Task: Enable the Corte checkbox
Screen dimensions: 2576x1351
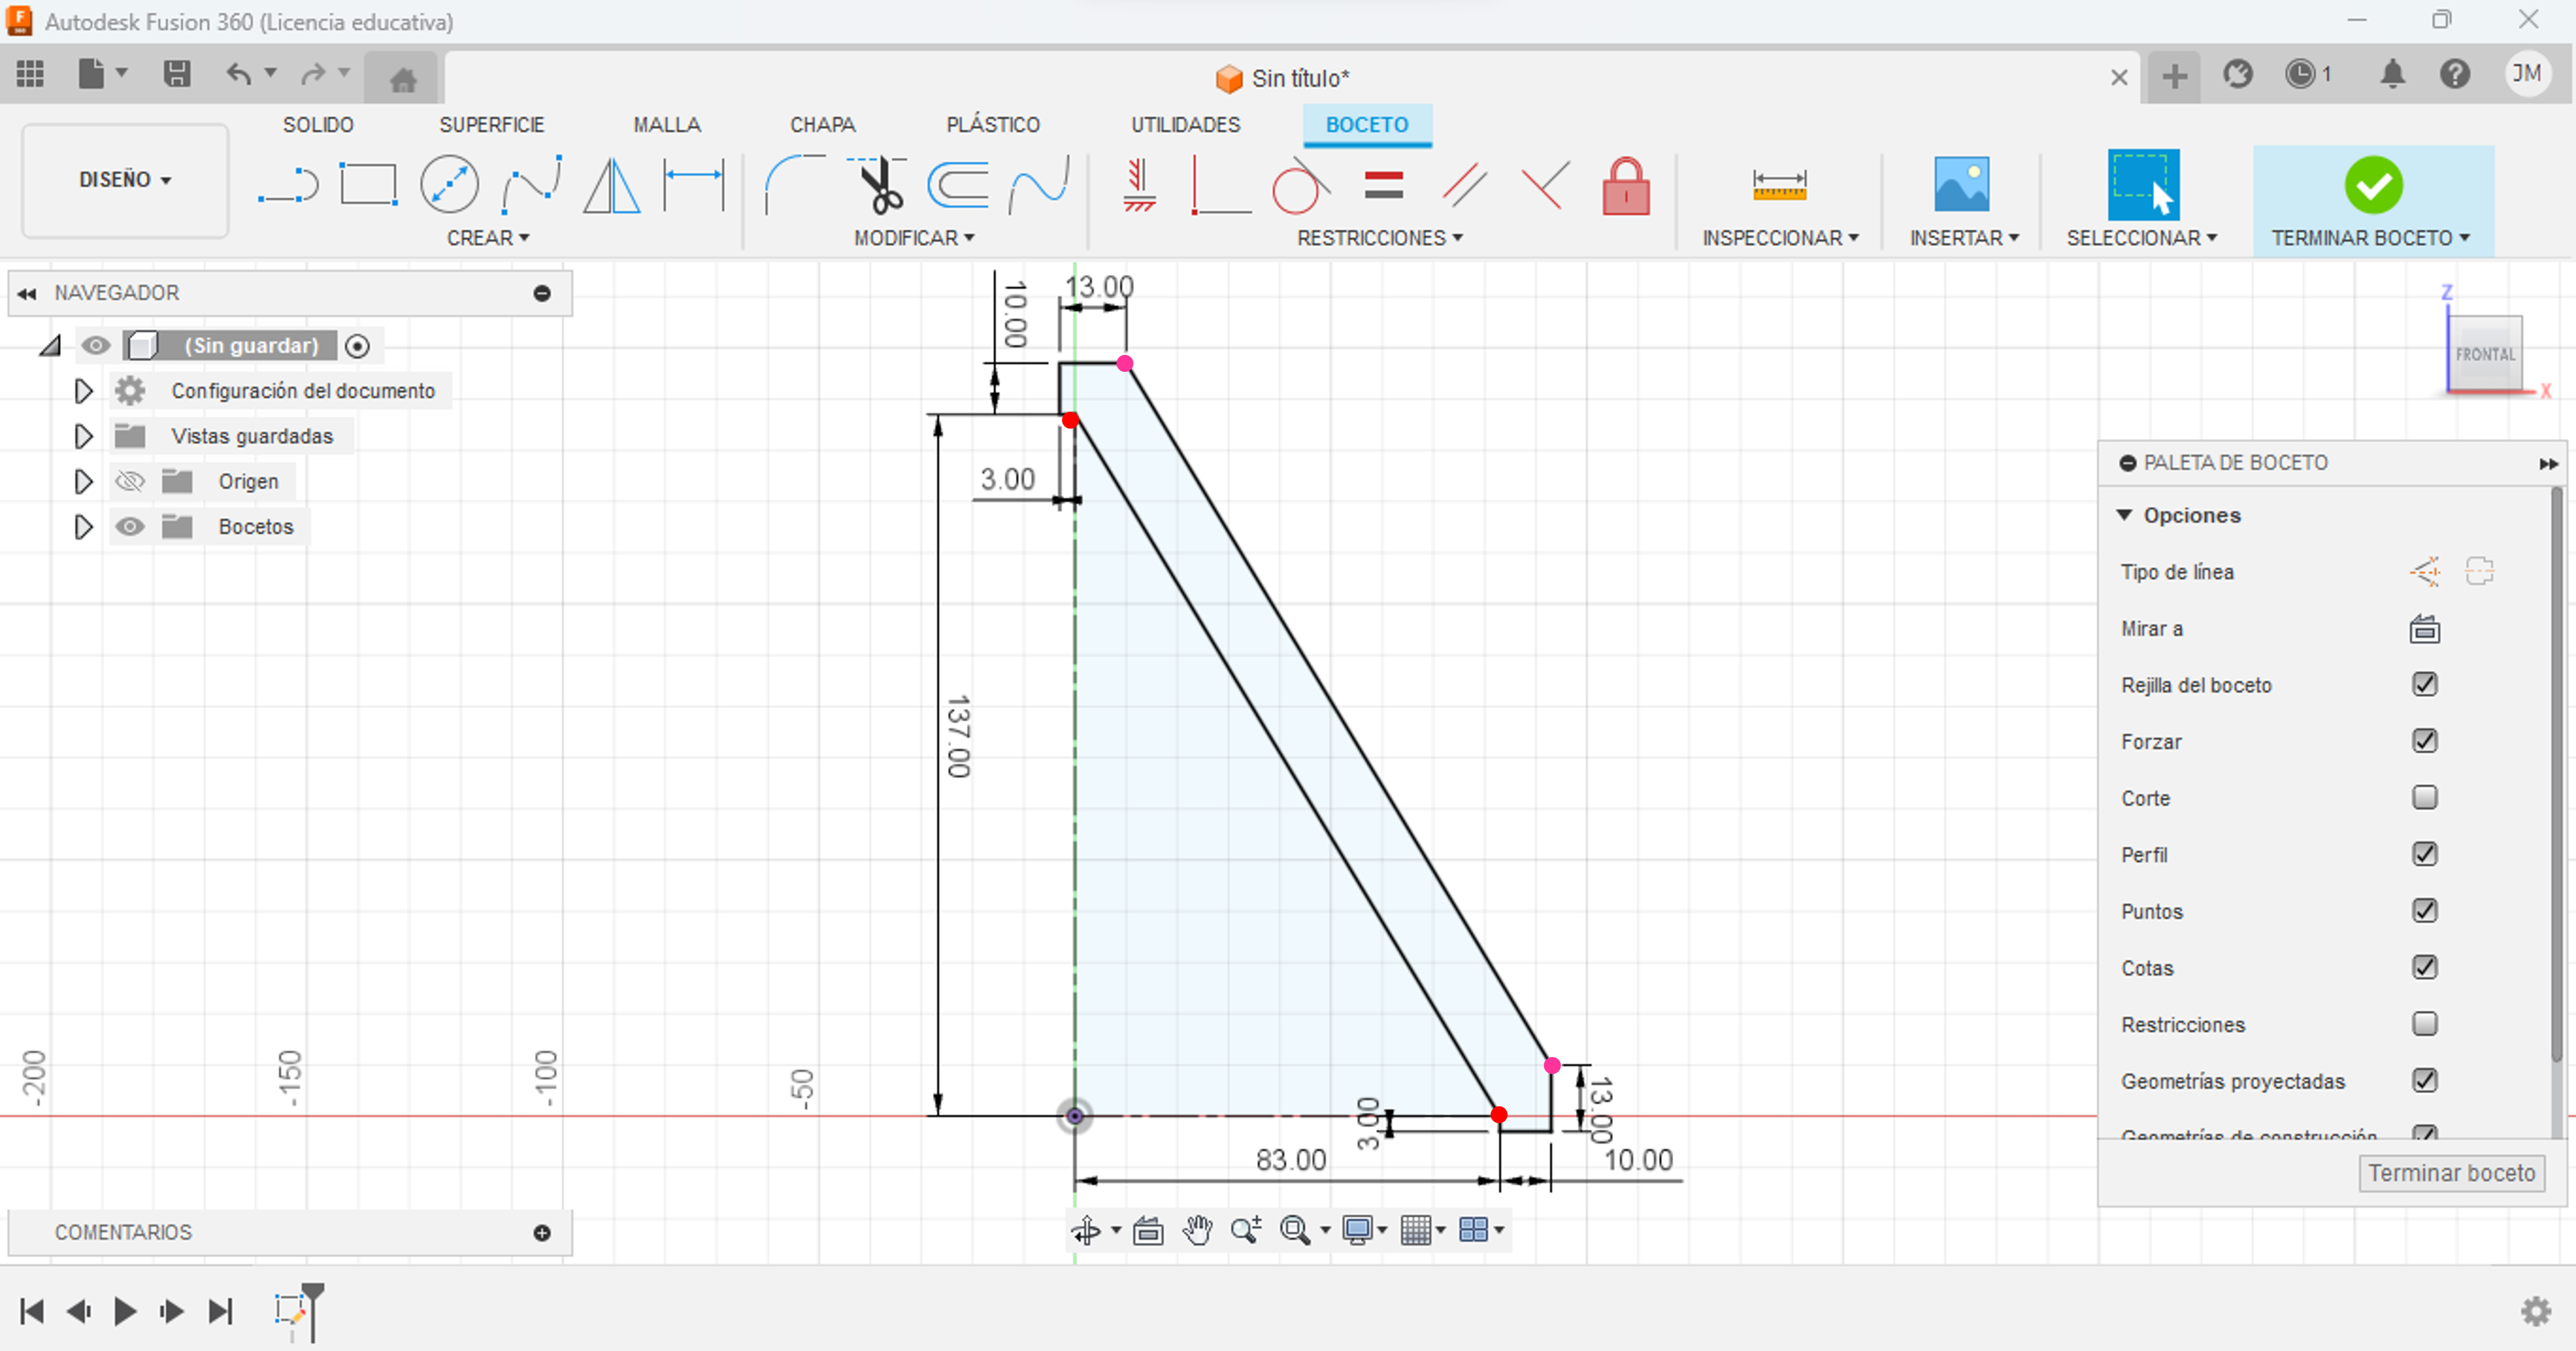Action: point(2424,798)
